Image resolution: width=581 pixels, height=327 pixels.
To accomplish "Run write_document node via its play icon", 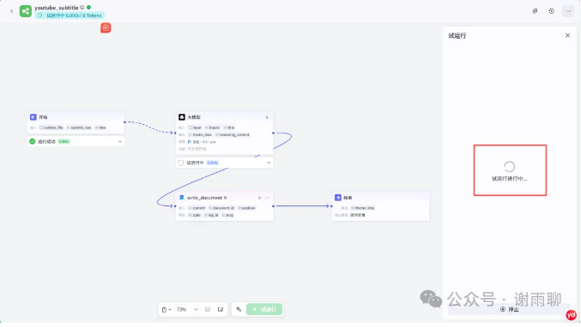I will [259, 198].
